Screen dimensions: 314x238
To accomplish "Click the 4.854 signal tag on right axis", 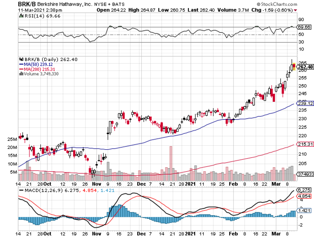I will tap(304, 196).
